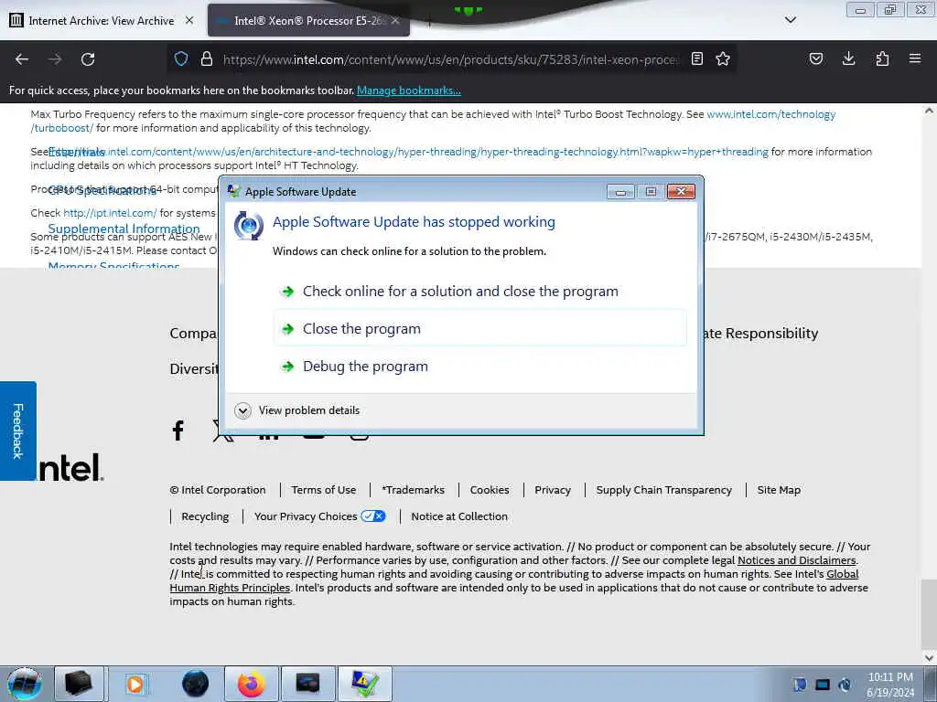The height and width of the screenshot is (702, 937).
Task: Close the Internet Archive tab
Action: [189, 20]
